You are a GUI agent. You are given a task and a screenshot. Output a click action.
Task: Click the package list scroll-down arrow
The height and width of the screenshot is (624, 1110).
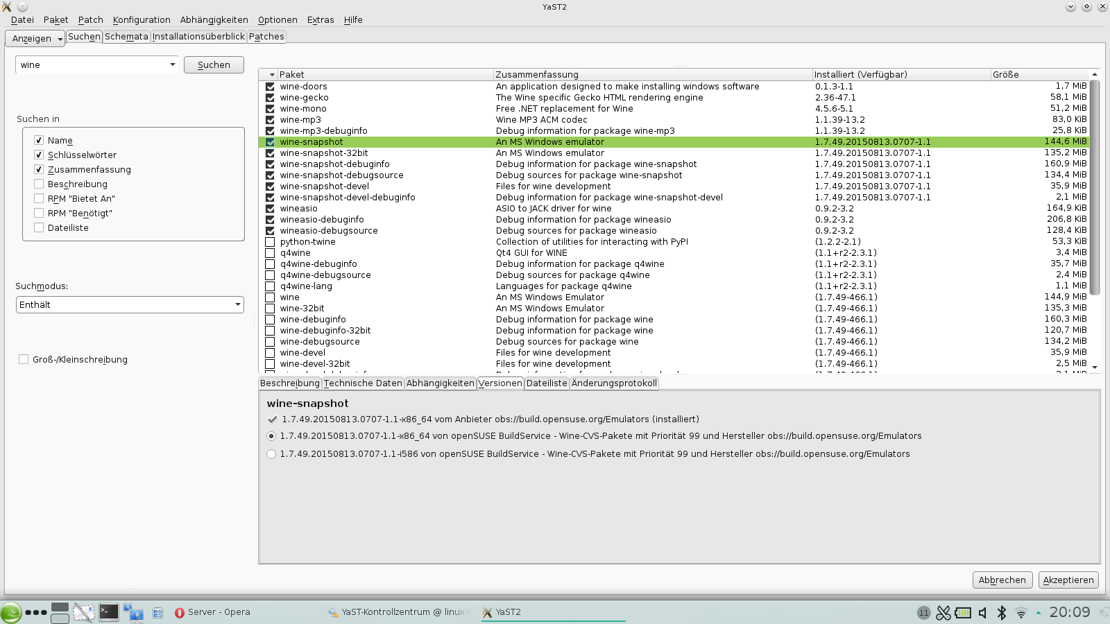click(x=1095, y=367)
